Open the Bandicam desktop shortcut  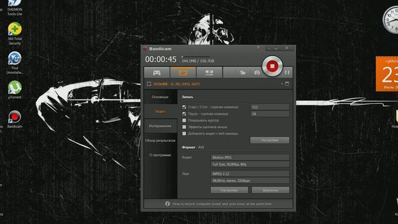[14, 119]
